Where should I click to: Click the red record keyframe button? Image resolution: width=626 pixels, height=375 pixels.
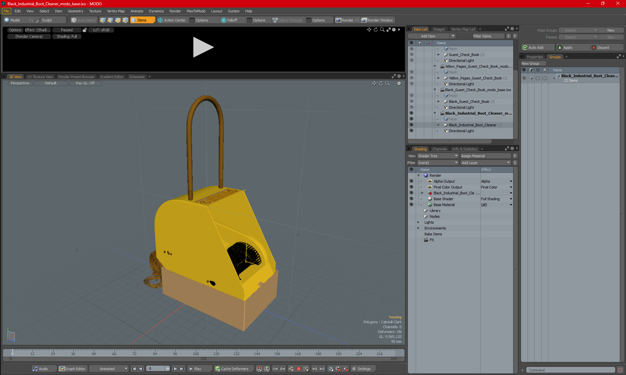tap(298, 369)
